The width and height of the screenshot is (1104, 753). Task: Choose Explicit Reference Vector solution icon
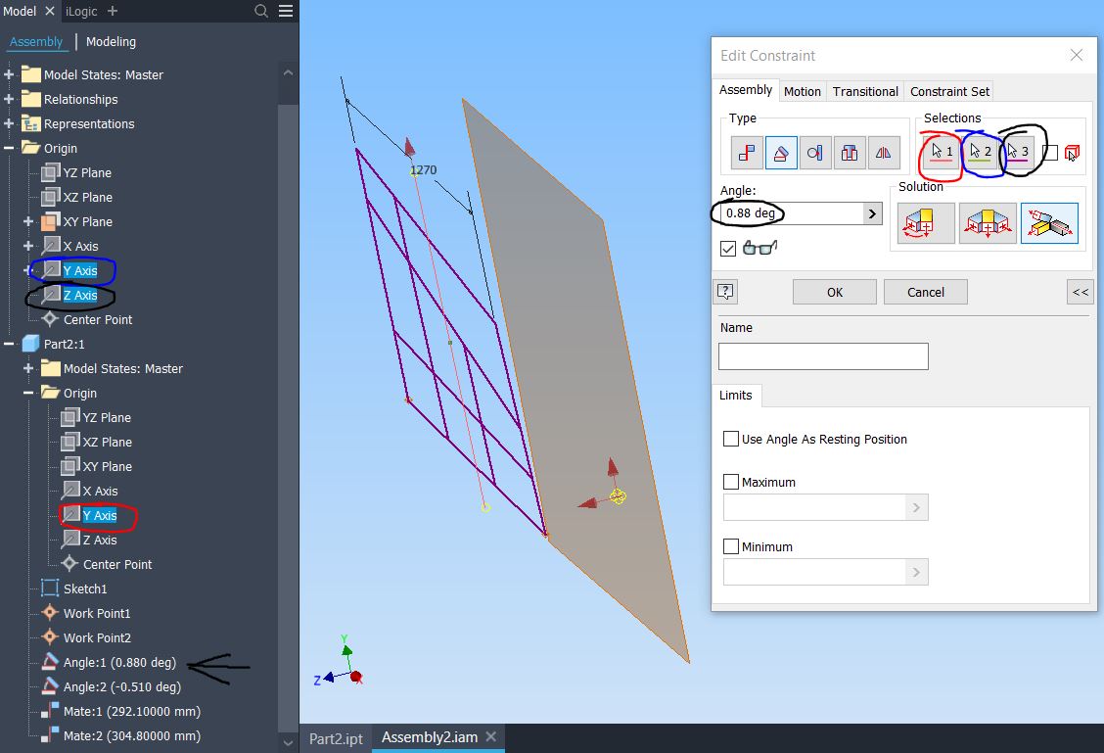(x=1050, y=223)
